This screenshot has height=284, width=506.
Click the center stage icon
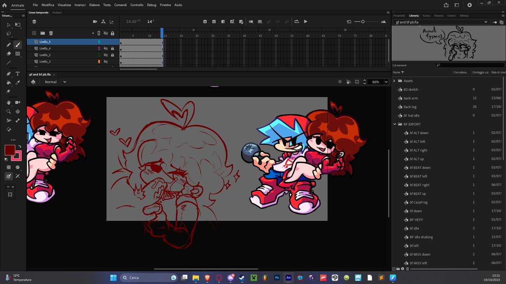pos(340,82)
